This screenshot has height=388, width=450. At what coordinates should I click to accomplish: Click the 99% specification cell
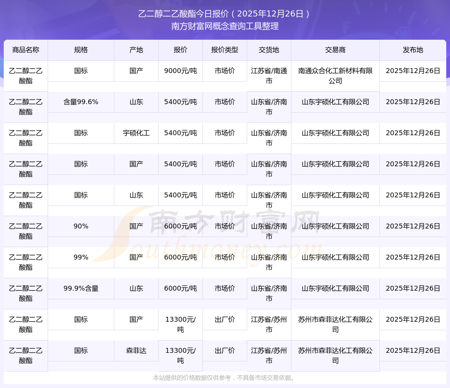coord(81,257)
